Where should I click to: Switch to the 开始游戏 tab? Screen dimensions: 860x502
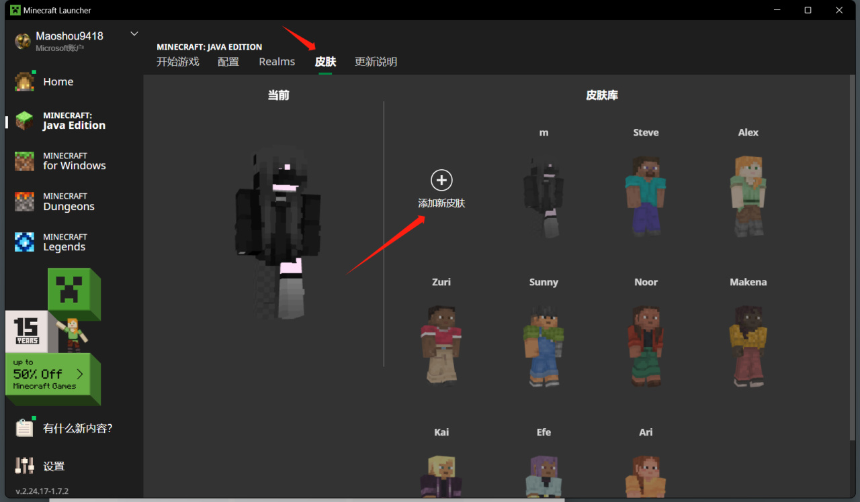(178, 62)
